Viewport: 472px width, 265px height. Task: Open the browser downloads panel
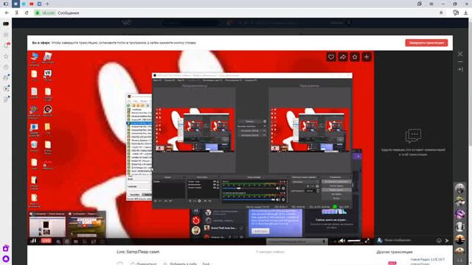coord(465,13)
